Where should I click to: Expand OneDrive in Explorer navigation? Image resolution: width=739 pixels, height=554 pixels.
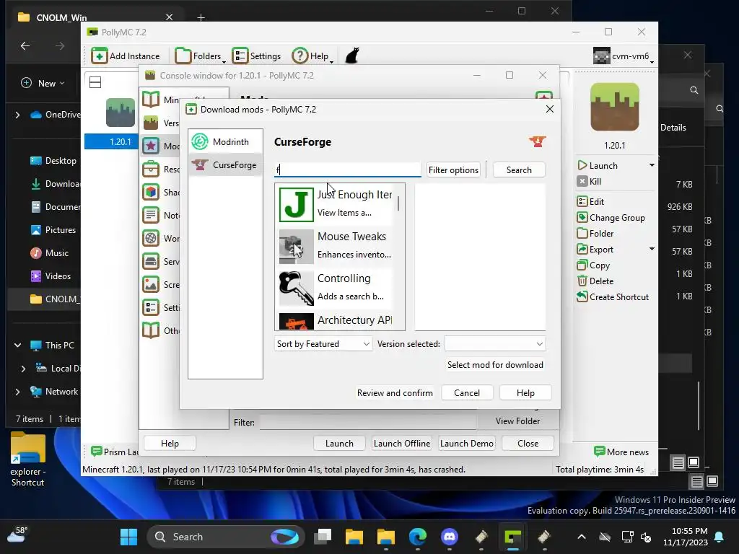tap(17, 115)
